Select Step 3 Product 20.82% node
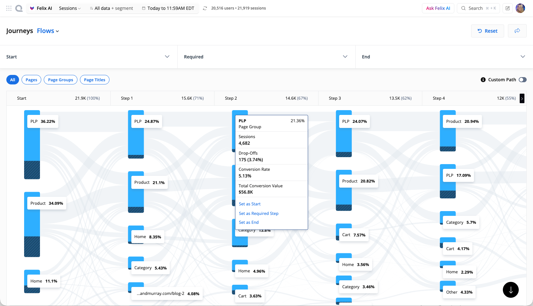Screen dimensions: 533x306 (359, 181)
